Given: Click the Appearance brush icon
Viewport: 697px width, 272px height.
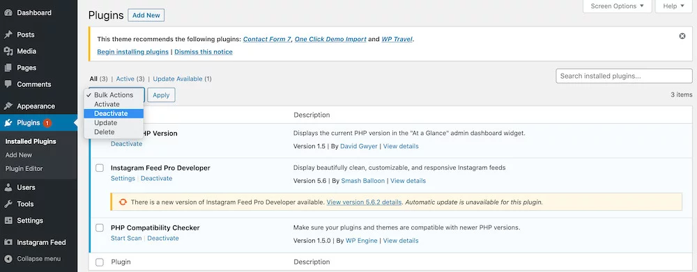Looking at the screenshot, I should click(x=8, y=106).
